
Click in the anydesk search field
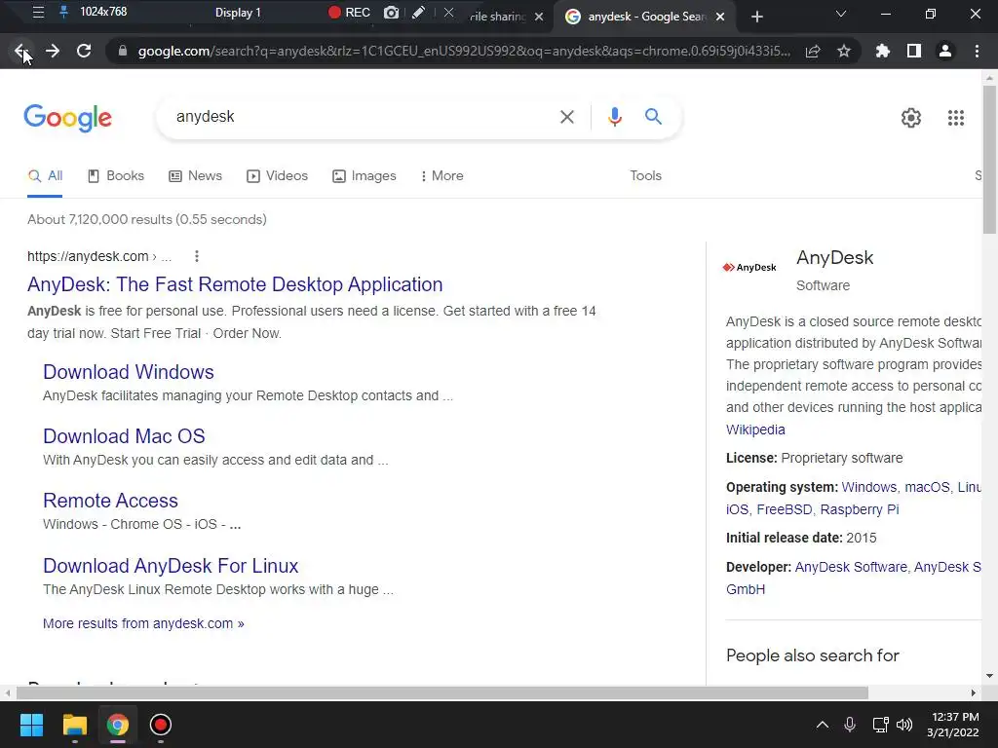357,117
